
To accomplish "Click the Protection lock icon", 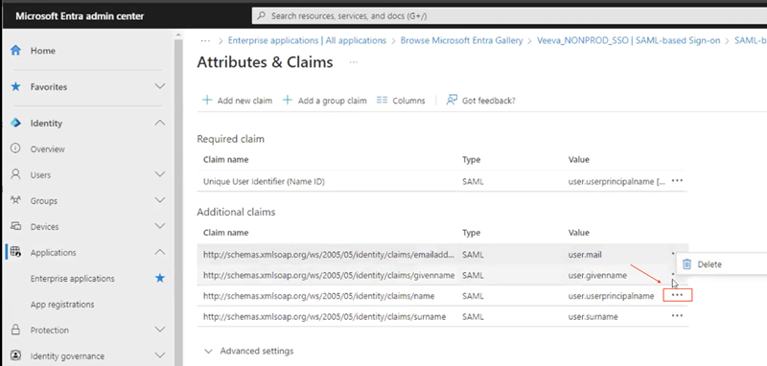I will tap(15, 330).
